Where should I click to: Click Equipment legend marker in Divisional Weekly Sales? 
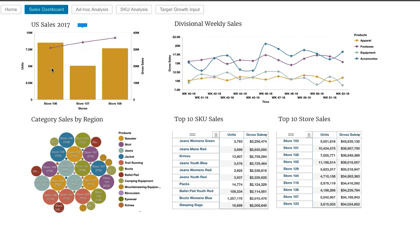[357, 53]
